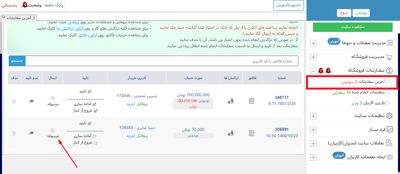Open transactions icon for order 306591
The width and height of the screenshot is (400, 174).
click(231, 132)
